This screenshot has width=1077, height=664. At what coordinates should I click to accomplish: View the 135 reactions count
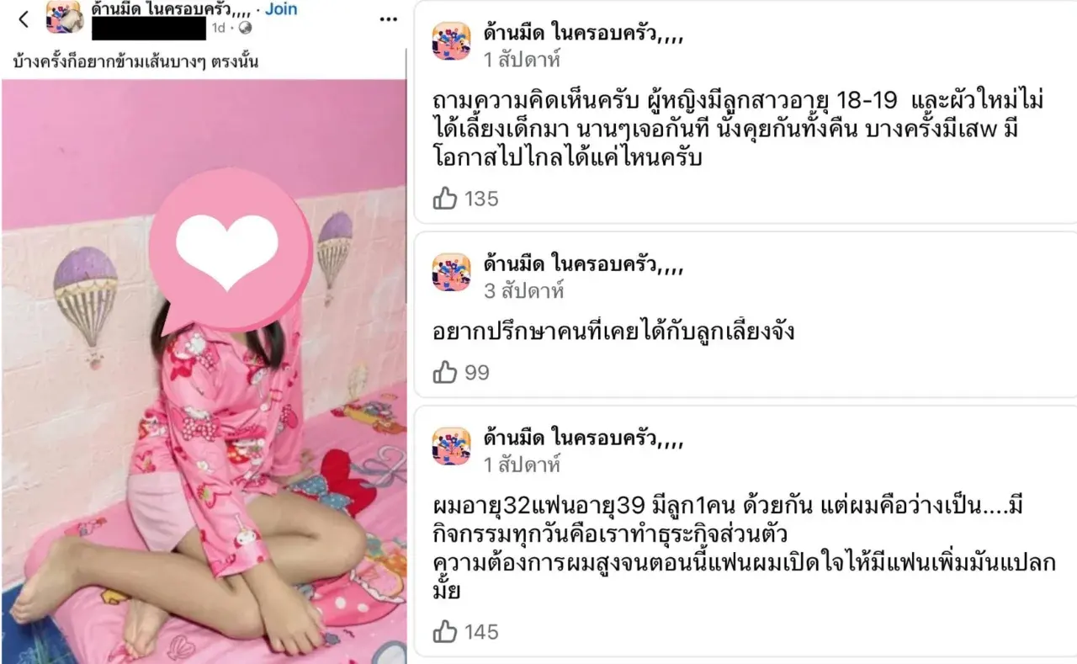pyautogui.click(x=481, y=199)
